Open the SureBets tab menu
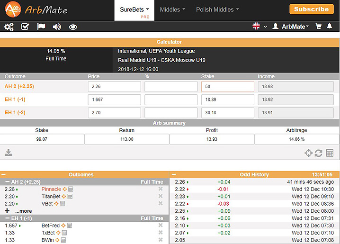This screenshot has height=244, width=340. coord(134,10)
